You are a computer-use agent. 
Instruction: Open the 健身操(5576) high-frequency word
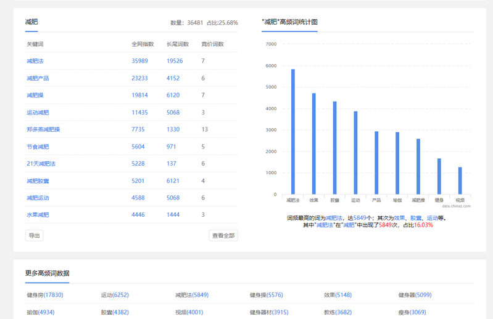[267, 295]
